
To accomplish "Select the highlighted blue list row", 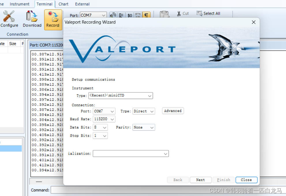I will [x=11, y=148].
